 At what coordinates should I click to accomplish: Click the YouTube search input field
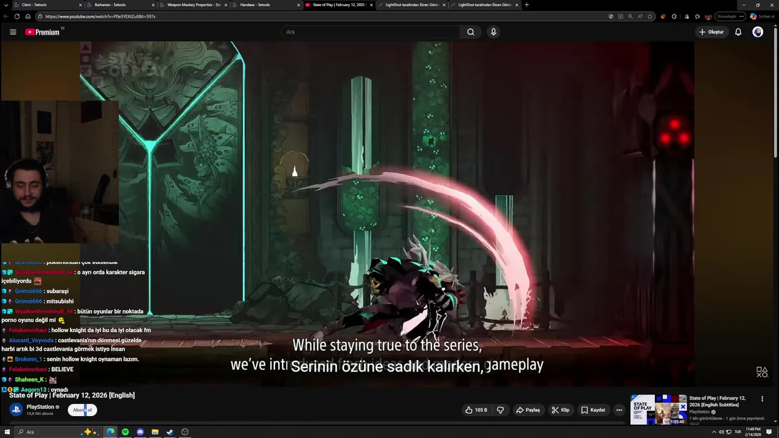(371, 32)
